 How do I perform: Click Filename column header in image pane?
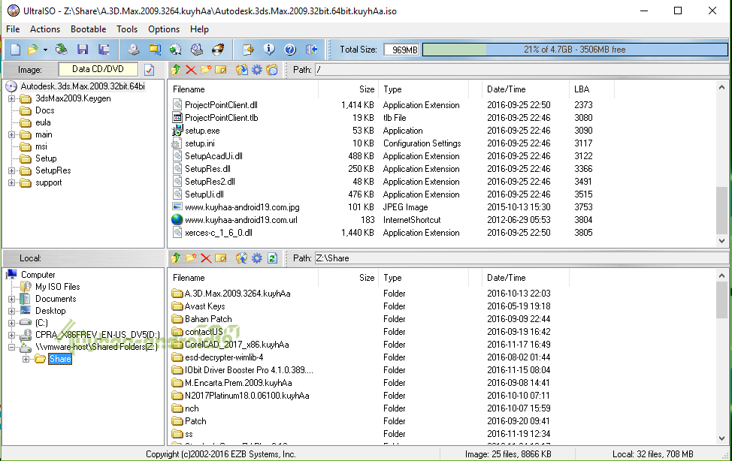[x=243, y=89]
